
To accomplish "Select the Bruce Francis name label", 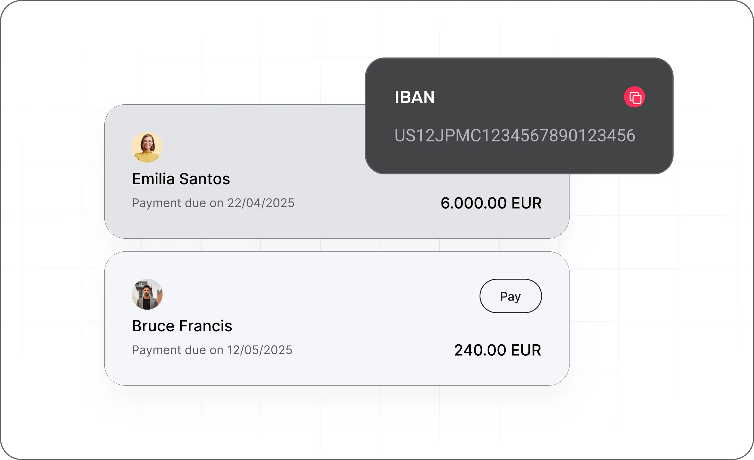I will coord(182,326).
